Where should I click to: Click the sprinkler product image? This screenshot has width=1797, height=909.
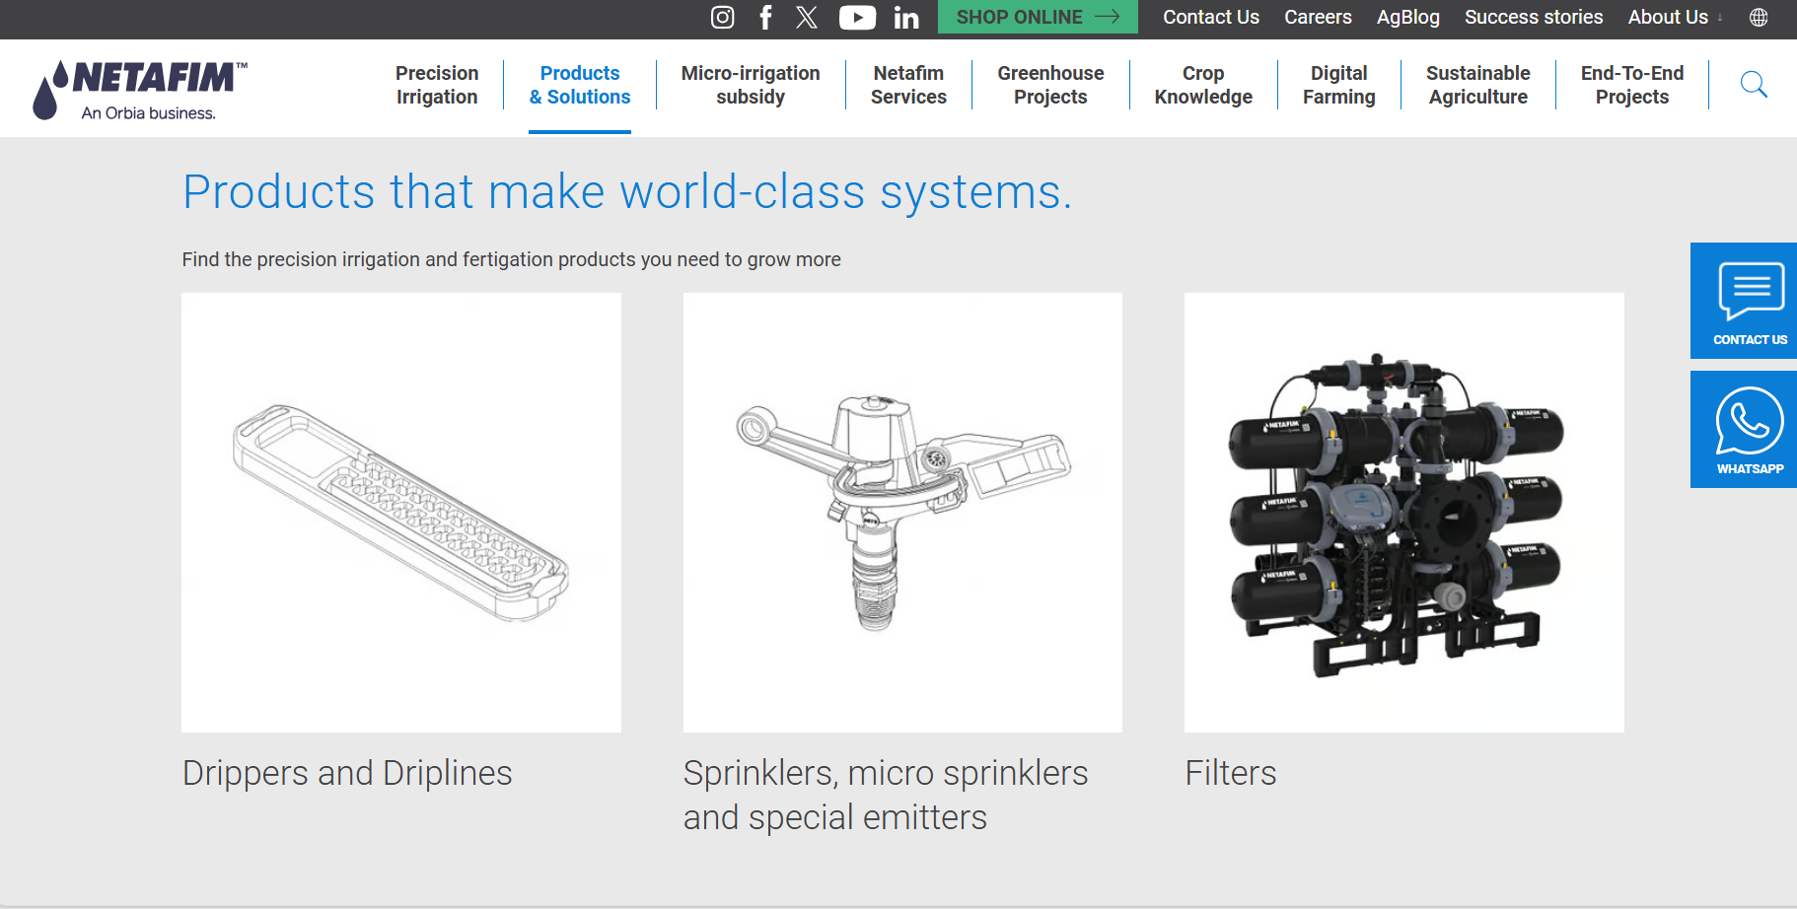[x=902, y=513]
